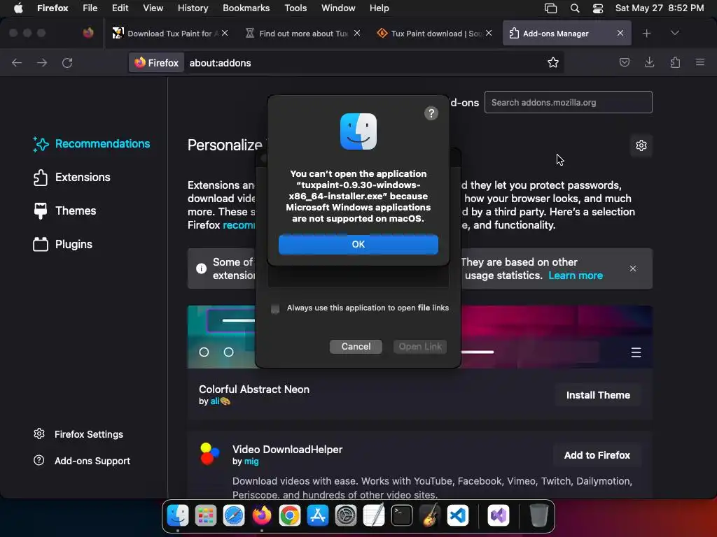This screenshot has height=537, width=717.
Task: Expand the list all tabs chevron
Action: 674,33
